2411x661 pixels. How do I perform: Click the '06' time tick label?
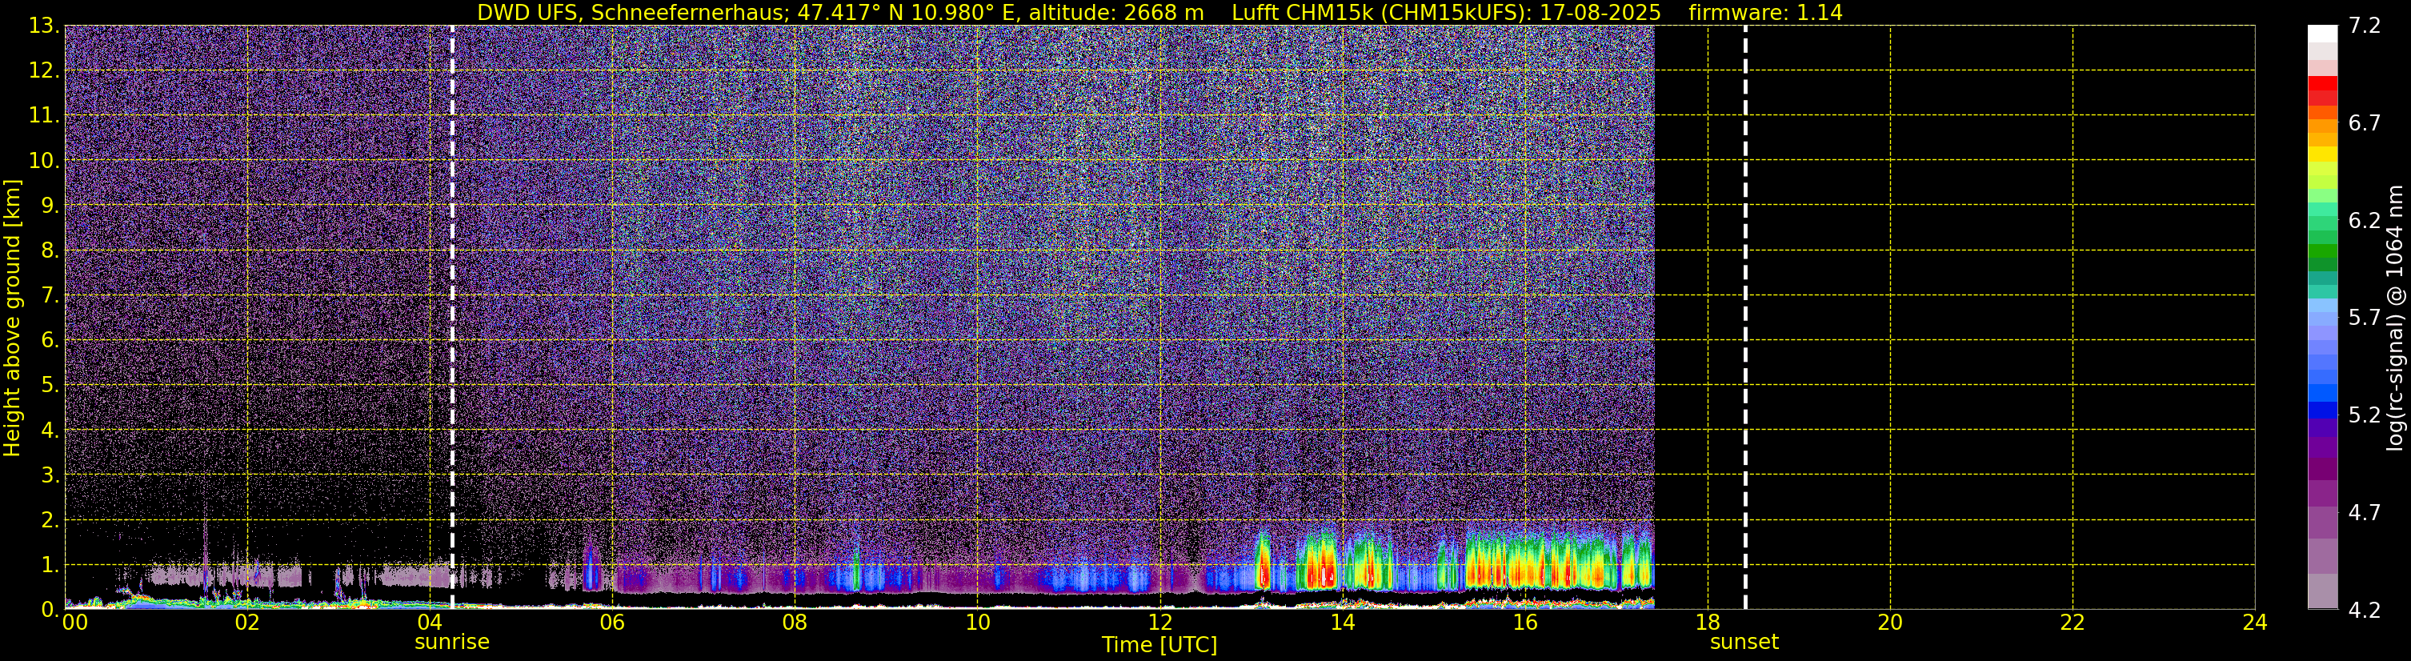[x=612, y=623]
